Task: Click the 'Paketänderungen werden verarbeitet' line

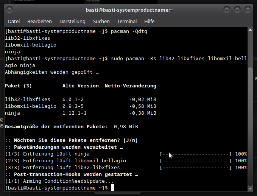Action: [64, 147]
